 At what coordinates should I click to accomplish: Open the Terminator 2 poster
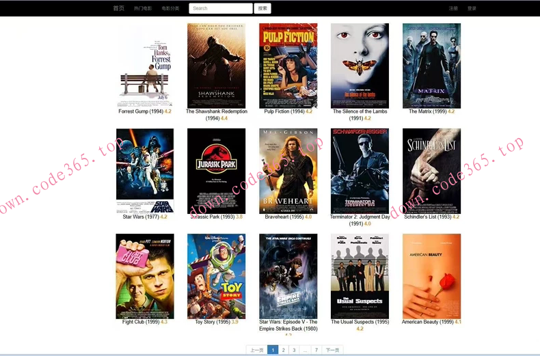pos(360,171)
